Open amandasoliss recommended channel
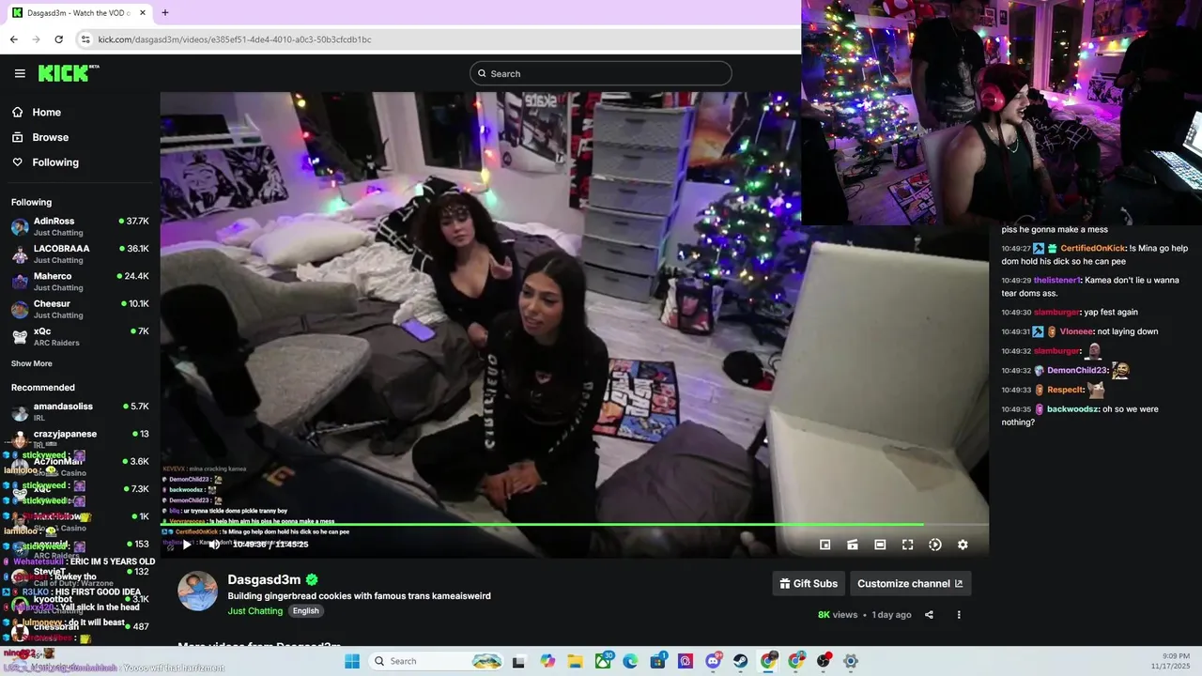Image resolution: width=1202 pixels, height=676 pixels. click(80, 411)
